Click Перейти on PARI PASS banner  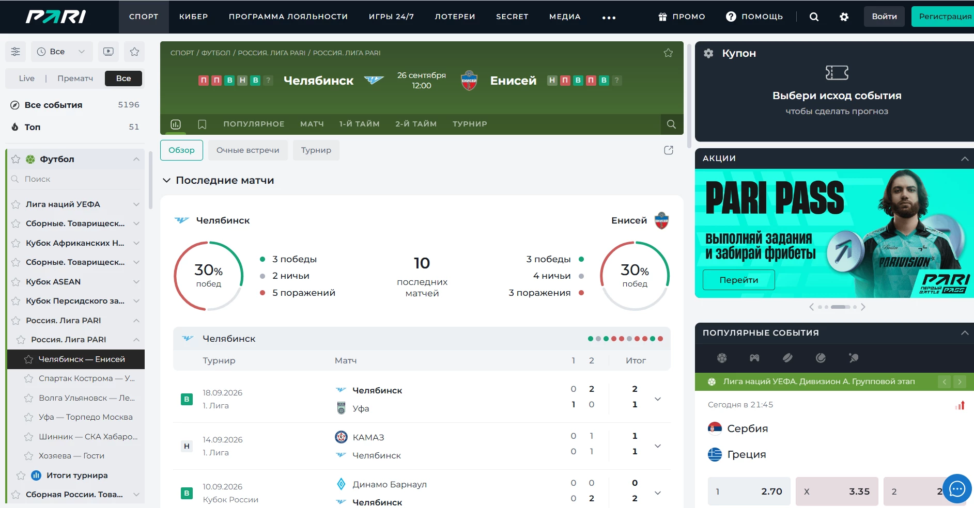click(x=739, y=280)
